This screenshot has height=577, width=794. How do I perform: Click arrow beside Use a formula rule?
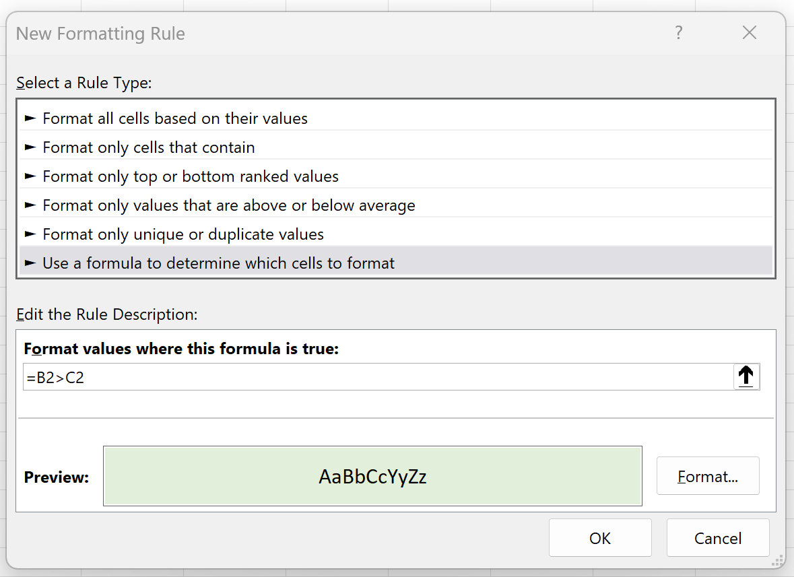(x=30, y=263)
